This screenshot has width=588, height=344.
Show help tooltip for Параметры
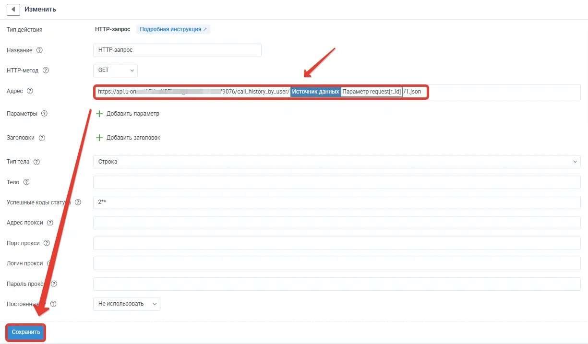pos(45,114)
